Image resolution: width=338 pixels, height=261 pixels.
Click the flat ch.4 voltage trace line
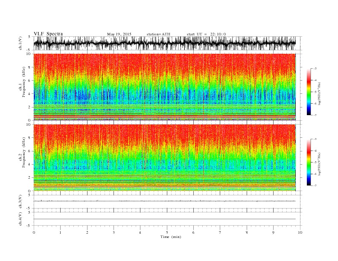(x=164, y=219)
